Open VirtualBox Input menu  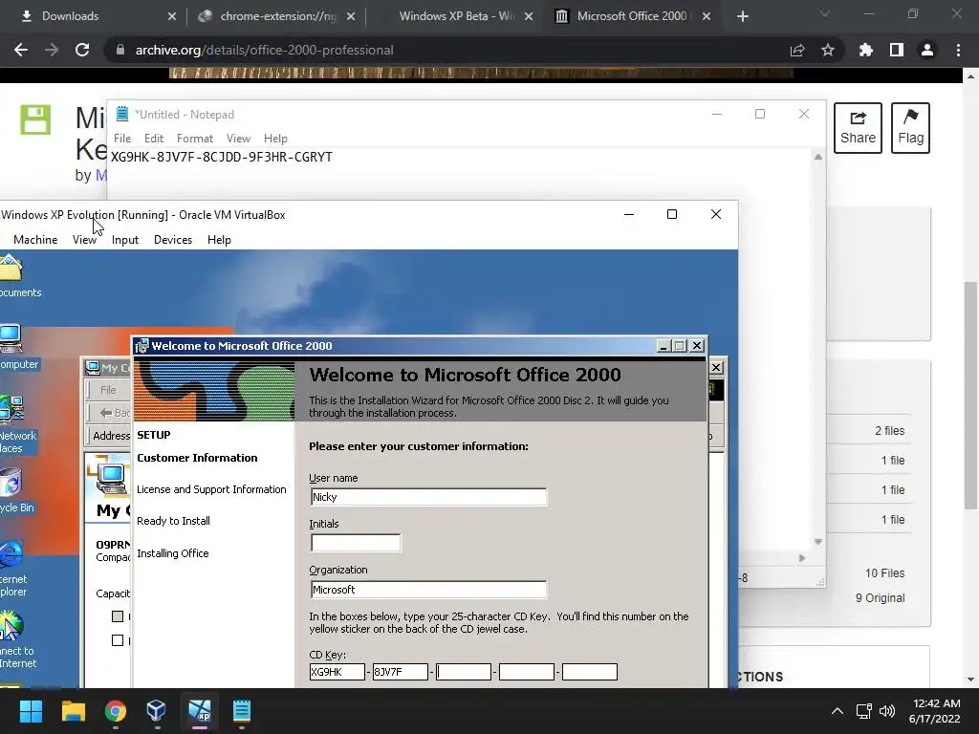click(x=125, y=240)
